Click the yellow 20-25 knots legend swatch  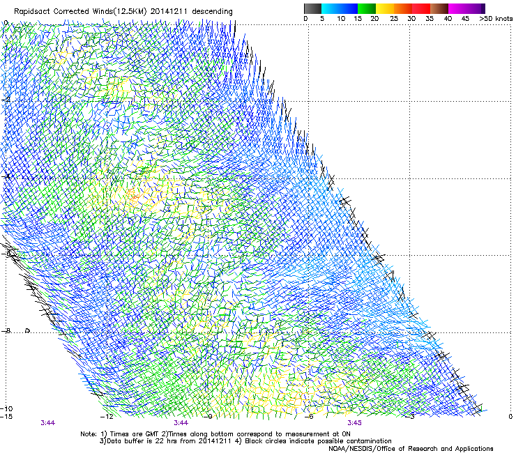pos(385,8)
